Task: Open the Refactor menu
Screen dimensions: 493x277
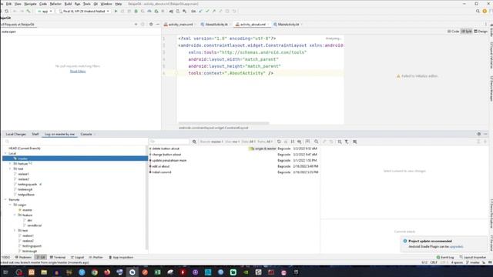Action: 55,4
